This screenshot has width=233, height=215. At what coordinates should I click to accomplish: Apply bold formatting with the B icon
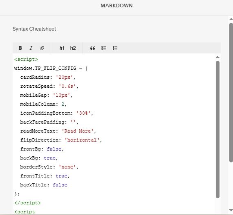[20, 48]
